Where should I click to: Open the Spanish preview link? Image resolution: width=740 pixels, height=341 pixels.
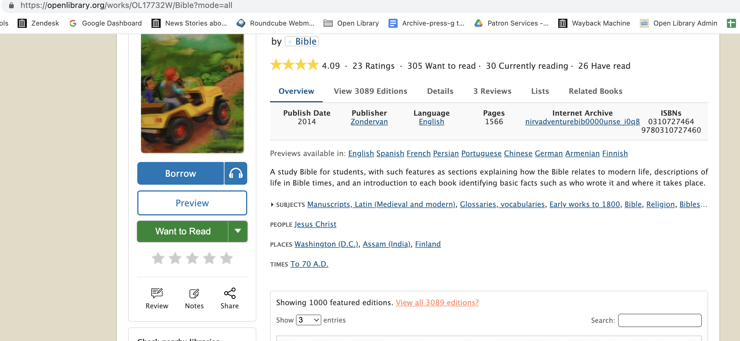click(x=390, y=154)
